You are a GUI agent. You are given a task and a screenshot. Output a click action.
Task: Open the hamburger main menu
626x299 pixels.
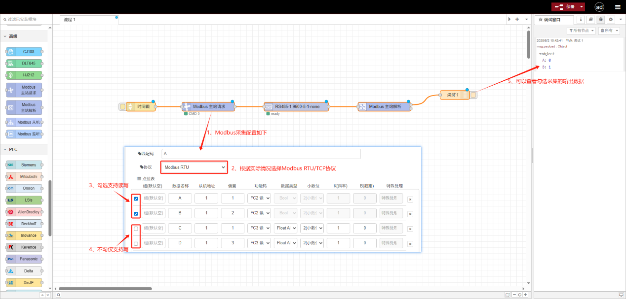click(618, 7)
